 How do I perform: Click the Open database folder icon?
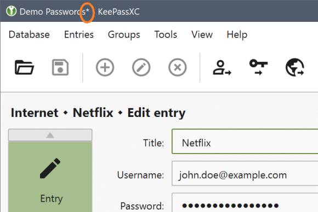coord(24,67)
